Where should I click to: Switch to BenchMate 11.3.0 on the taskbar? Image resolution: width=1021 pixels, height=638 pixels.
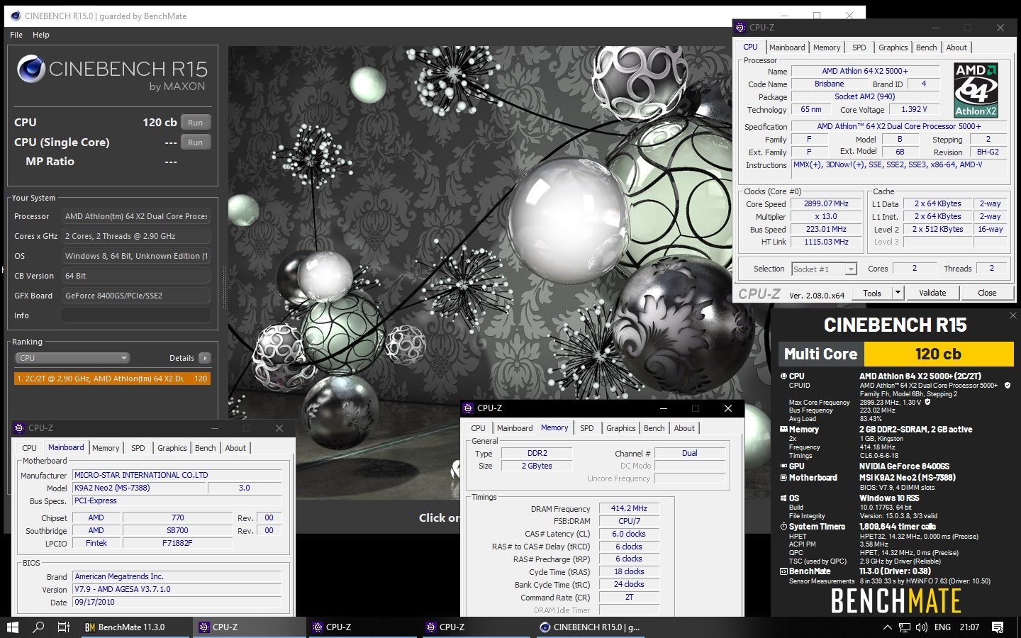135,627
